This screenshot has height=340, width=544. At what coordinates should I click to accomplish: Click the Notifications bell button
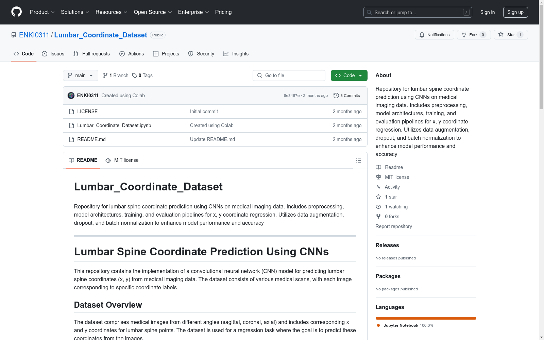coord(434,35)
